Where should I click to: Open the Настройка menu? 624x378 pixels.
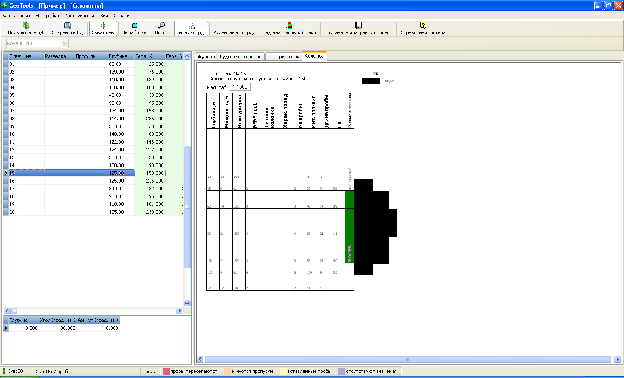47,16
